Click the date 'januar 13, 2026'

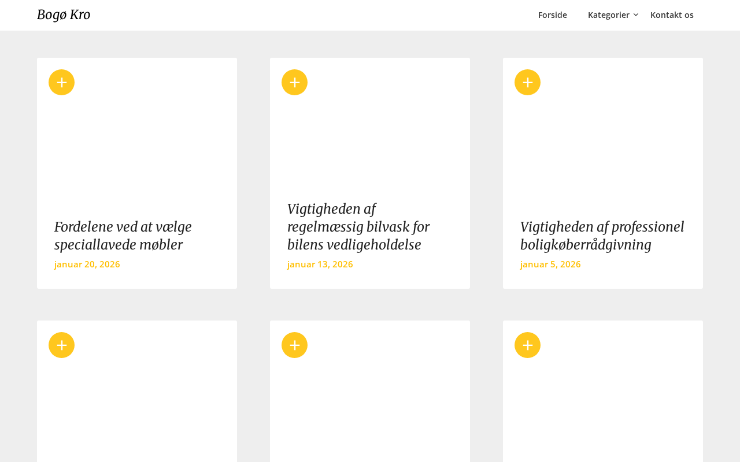tap(320, 264)
